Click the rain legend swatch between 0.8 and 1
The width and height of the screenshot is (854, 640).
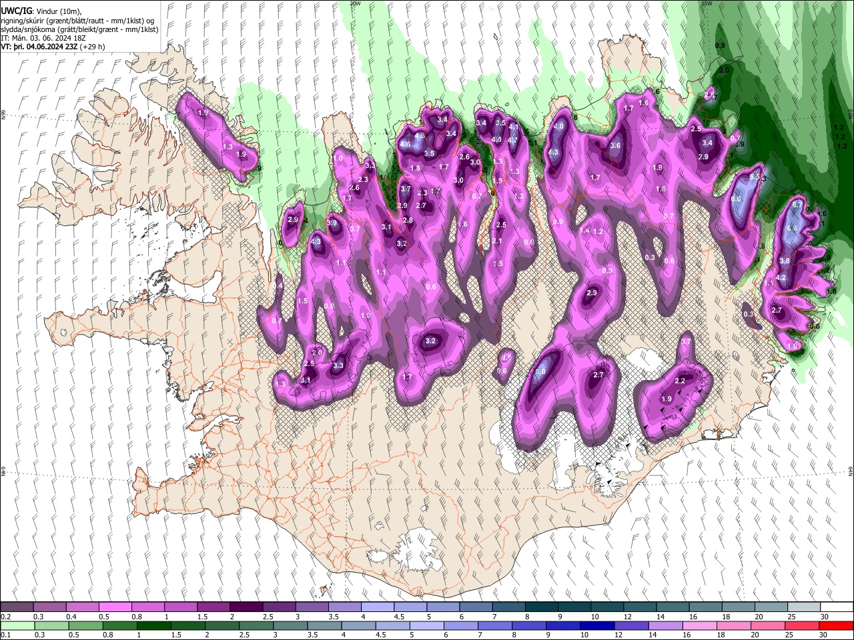(119, 625)
